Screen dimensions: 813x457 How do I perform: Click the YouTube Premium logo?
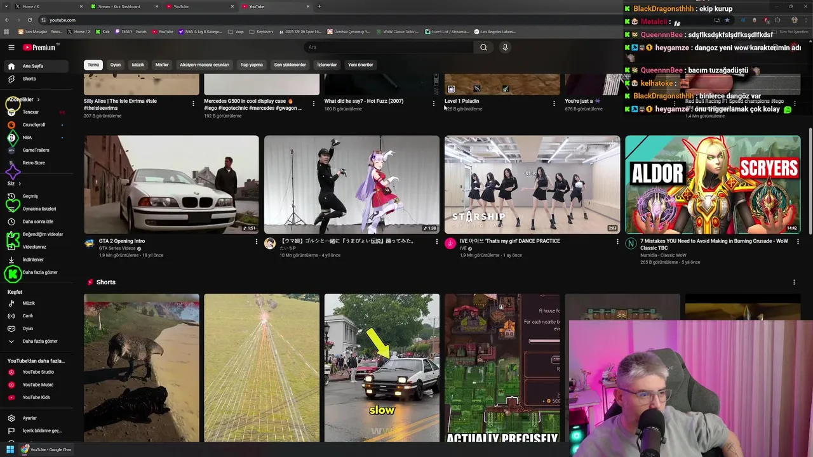coord(39,48)
